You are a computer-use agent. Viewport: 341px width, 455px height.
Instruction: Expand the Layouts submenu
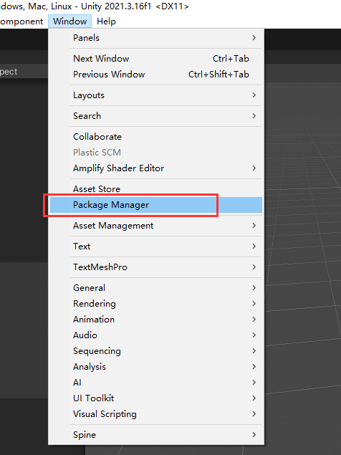click(156, 95)
